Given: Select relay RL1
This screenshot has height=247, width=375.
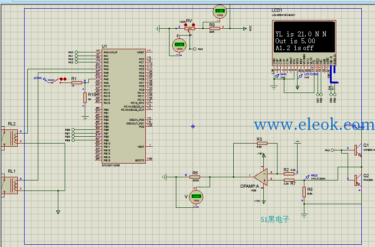Looking at the screenshot, I should tap(10, 185).
